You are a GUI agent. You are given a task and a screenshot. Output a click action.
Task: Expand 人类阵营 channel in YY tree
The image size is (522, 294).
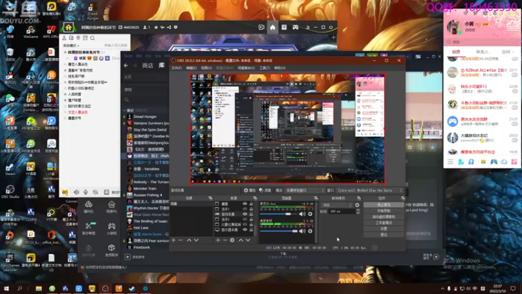pos(65,94)
